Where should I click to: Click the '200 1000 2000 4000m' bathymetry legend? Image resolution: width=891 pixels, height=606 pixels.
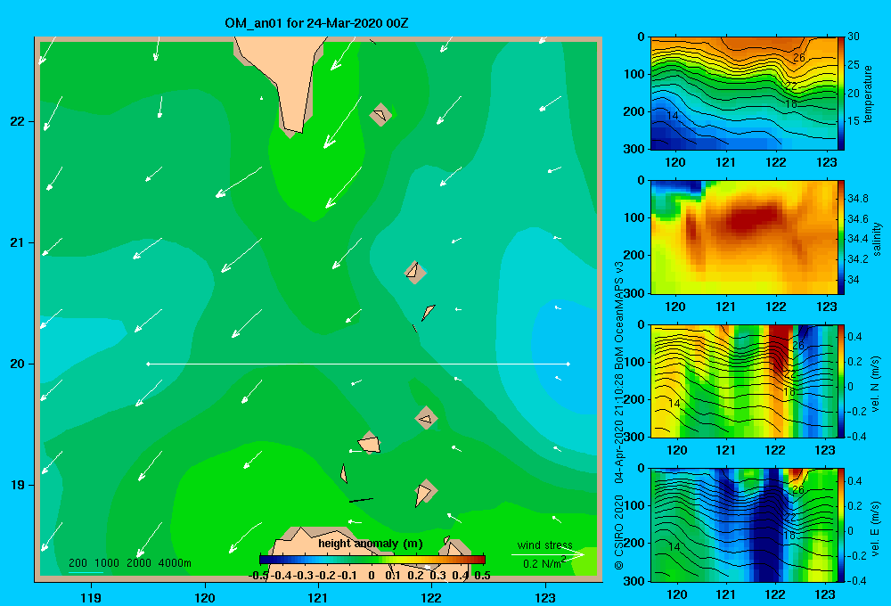pyautogui.click(x=129, y=563)
